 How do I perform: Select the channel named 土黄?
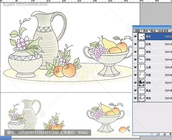(x=148, y=67)
